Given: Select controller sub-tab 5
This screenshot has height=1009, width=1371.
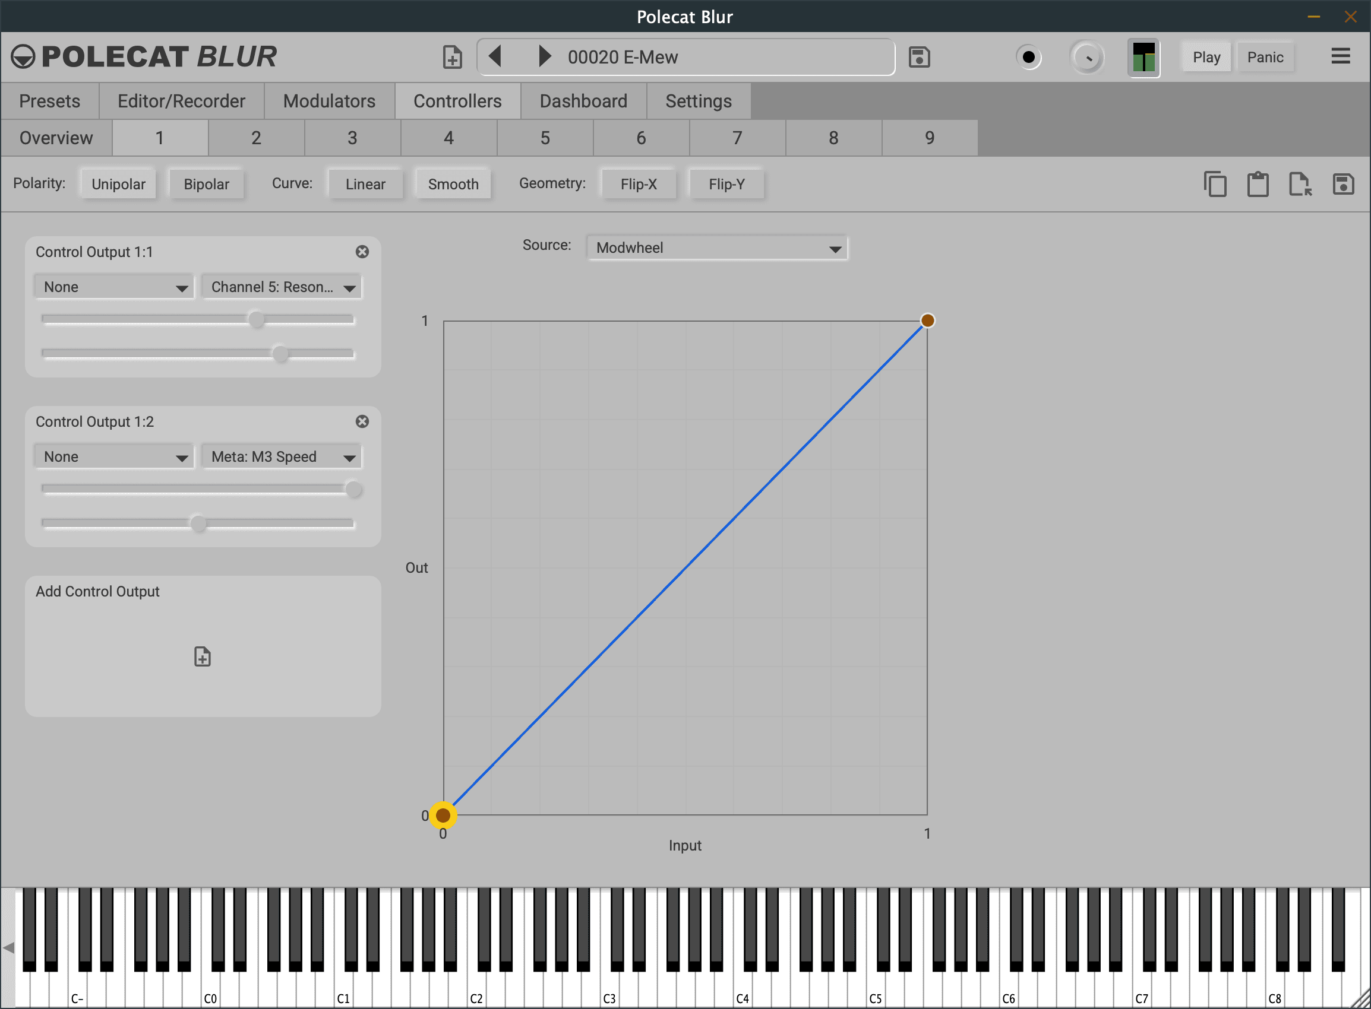Looking at the screenshot, I should click(x=545, y=138).
